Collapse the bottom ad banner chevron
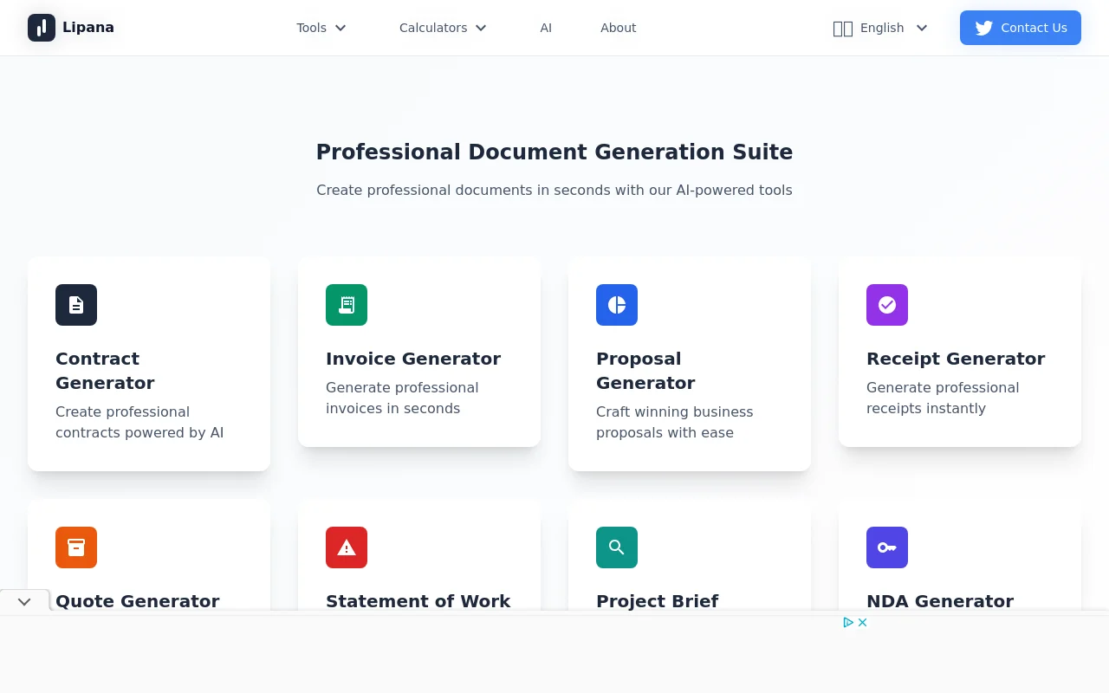1109x693 pixels. tap(24, 601)
